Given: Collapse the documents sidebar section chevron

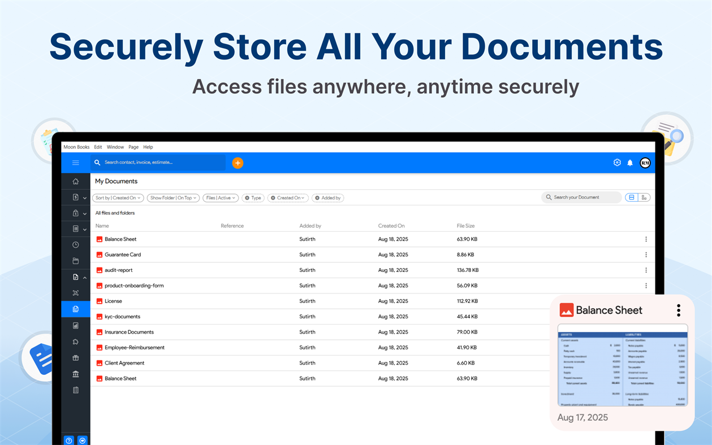Looking at the screenshot, I should 85,278.
